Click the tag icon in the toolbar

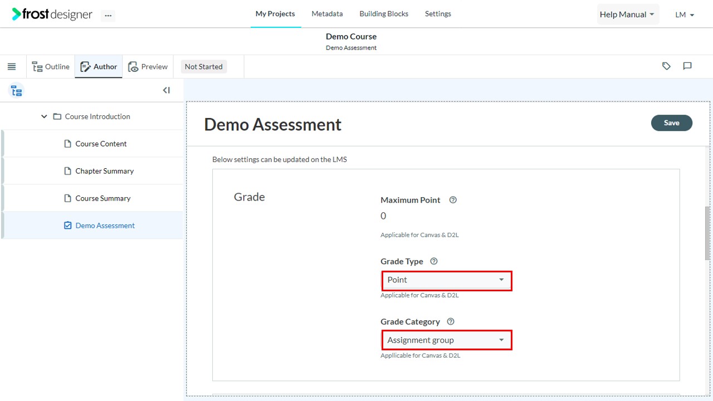(666, 66)
